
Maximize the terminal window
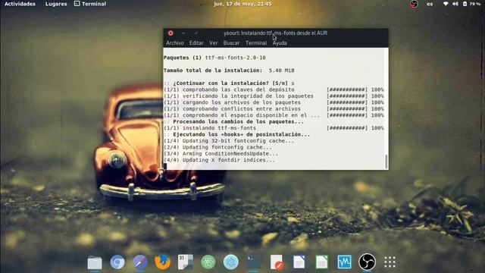tap(196, 33)
